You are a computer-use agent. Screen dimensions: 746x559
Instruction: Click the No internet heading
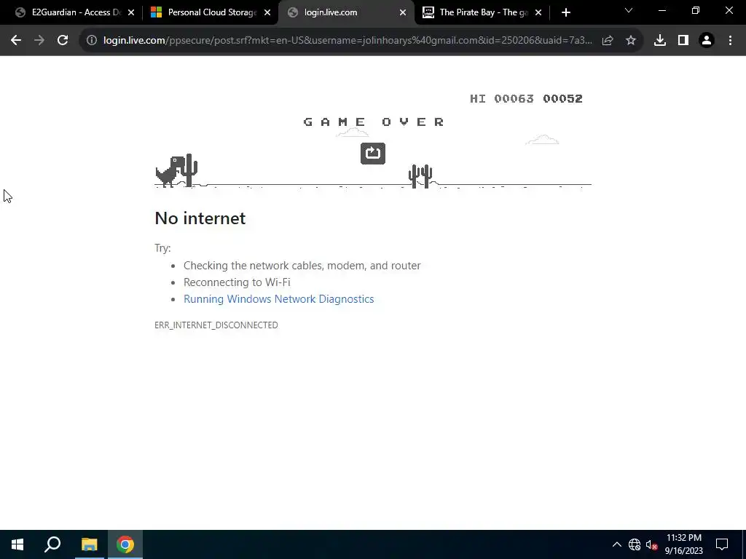[x=200, y=218]
